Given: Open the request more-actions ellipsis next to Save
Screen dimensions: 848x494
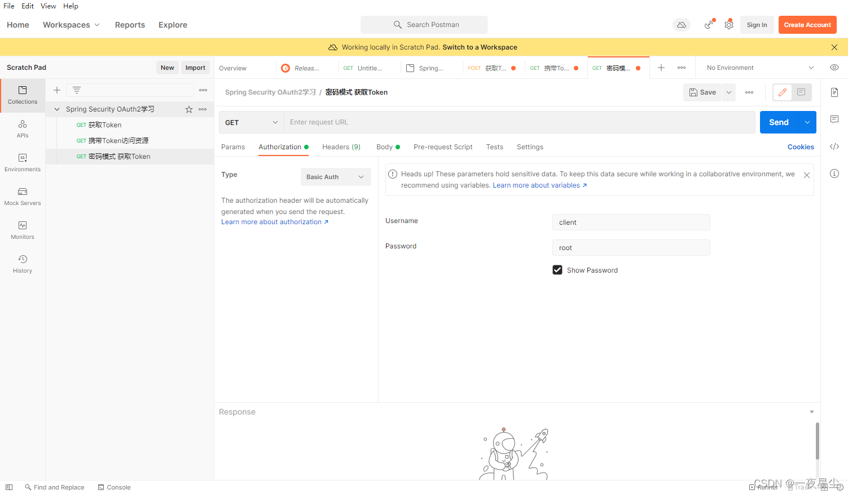Looking at the screenshot, I should tap(749, 92).
